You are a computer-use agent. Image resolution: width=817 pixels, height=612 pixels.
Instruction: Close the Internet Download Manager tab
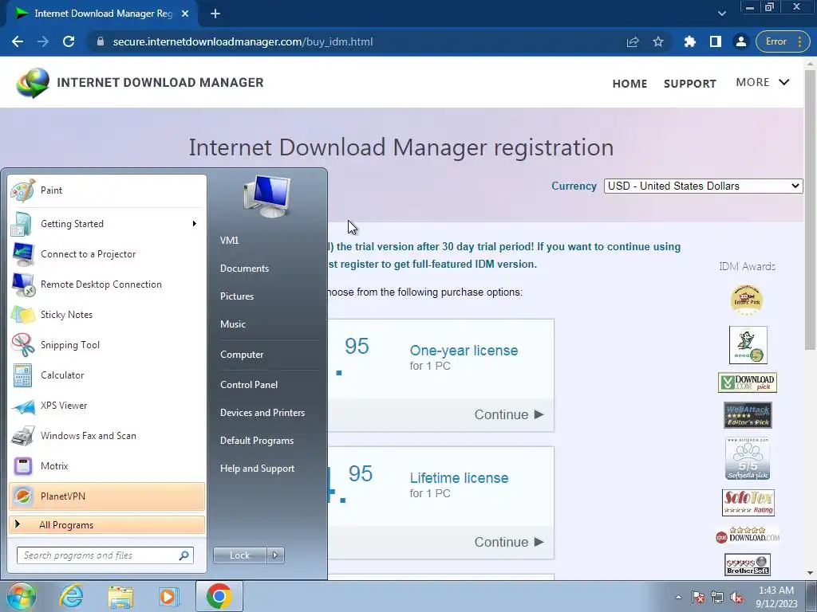(x=185, y=14)
